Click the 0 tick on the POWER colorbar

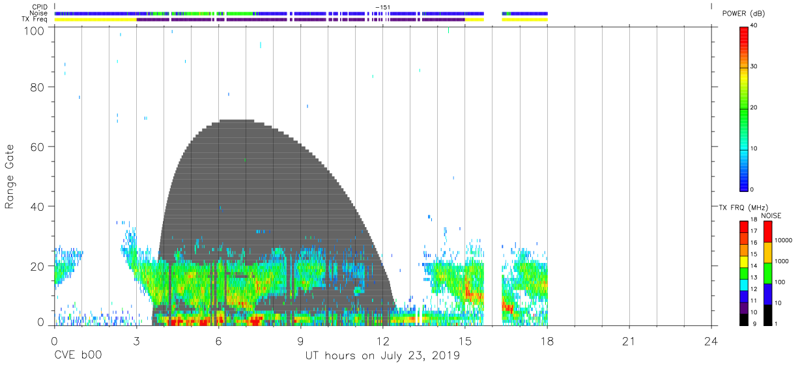pyautogui.click(x=752, y=189)
